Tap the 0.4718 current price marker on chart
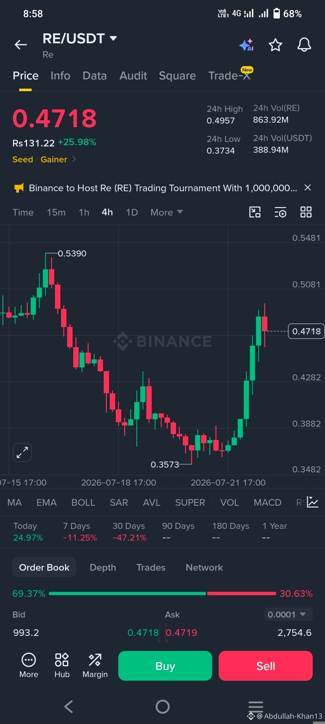This screenshot has height=724, width=325. click(x=306, y=331)
